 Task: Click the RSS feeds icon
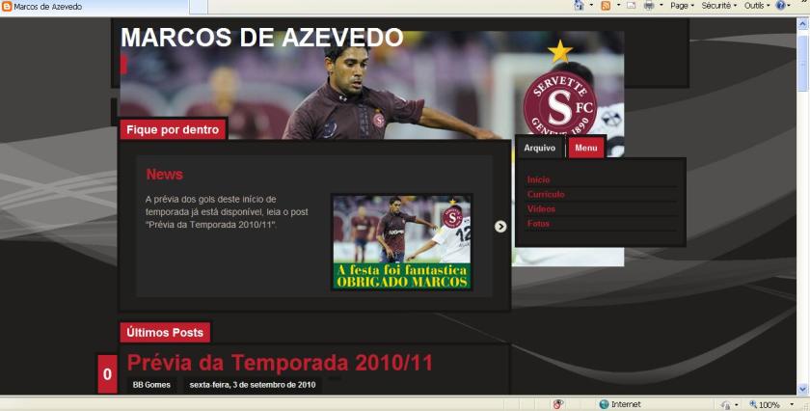[606, 6]
